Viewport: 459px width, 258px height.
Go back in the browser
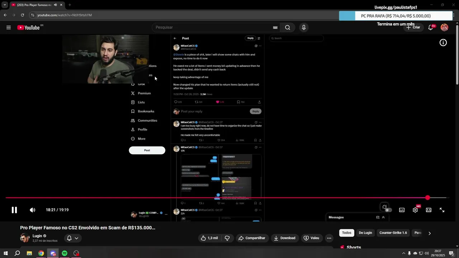(x=5, y=15)
